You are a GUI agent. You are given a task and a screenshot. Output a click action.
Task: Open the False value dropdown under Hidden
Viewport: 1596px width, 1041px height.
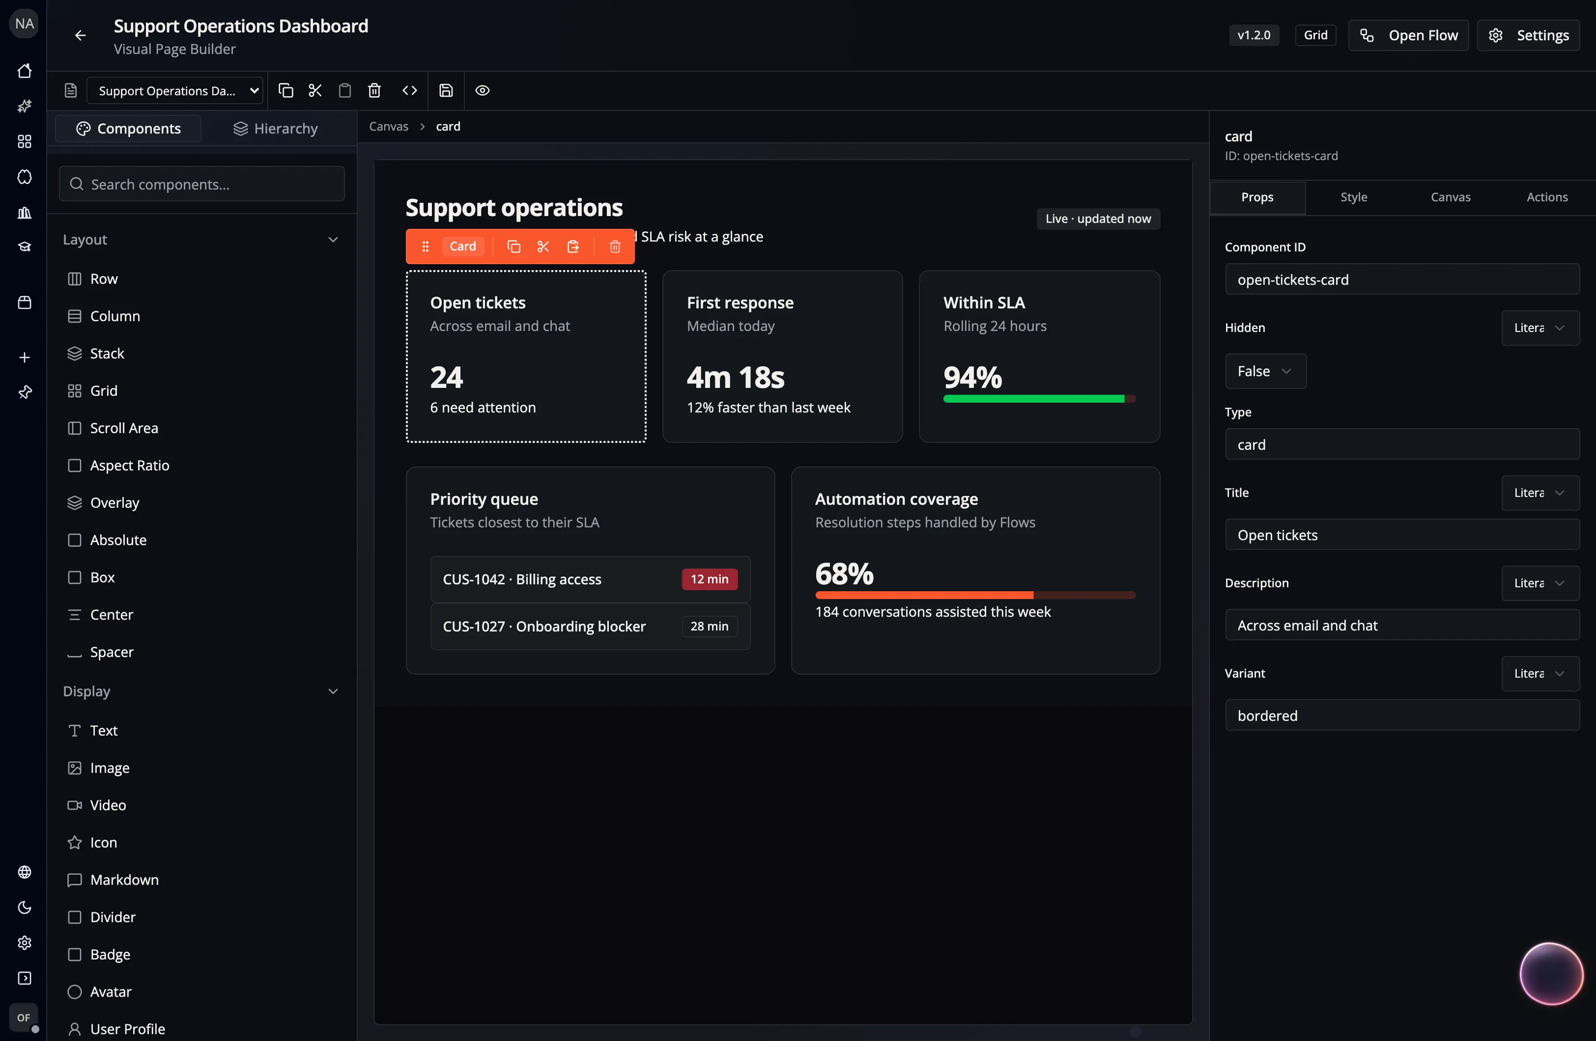point(1265,371)
